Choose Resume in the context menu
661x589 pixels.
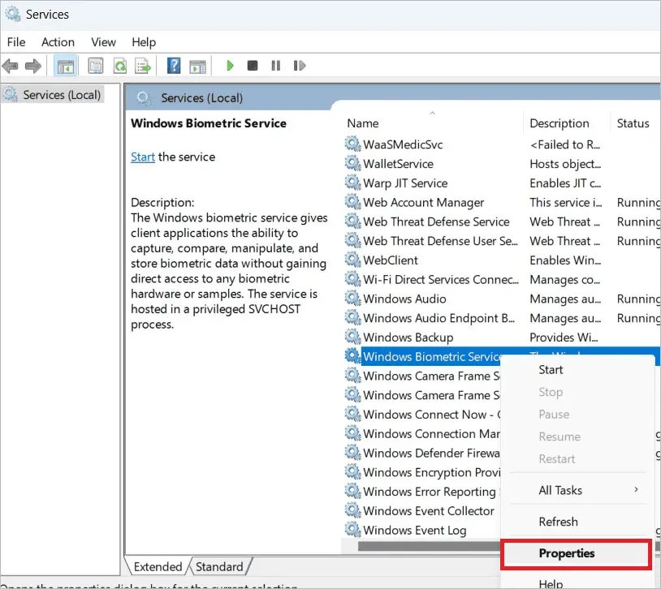(x=559, y=436)
